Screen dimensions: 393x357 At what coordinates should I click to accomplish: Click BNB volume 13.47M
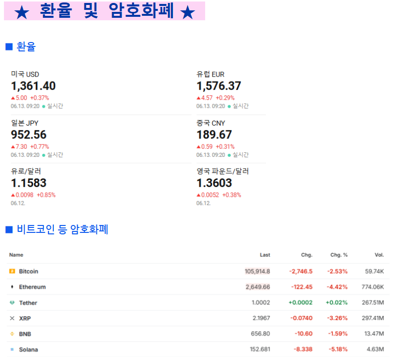tap(374, 334)
